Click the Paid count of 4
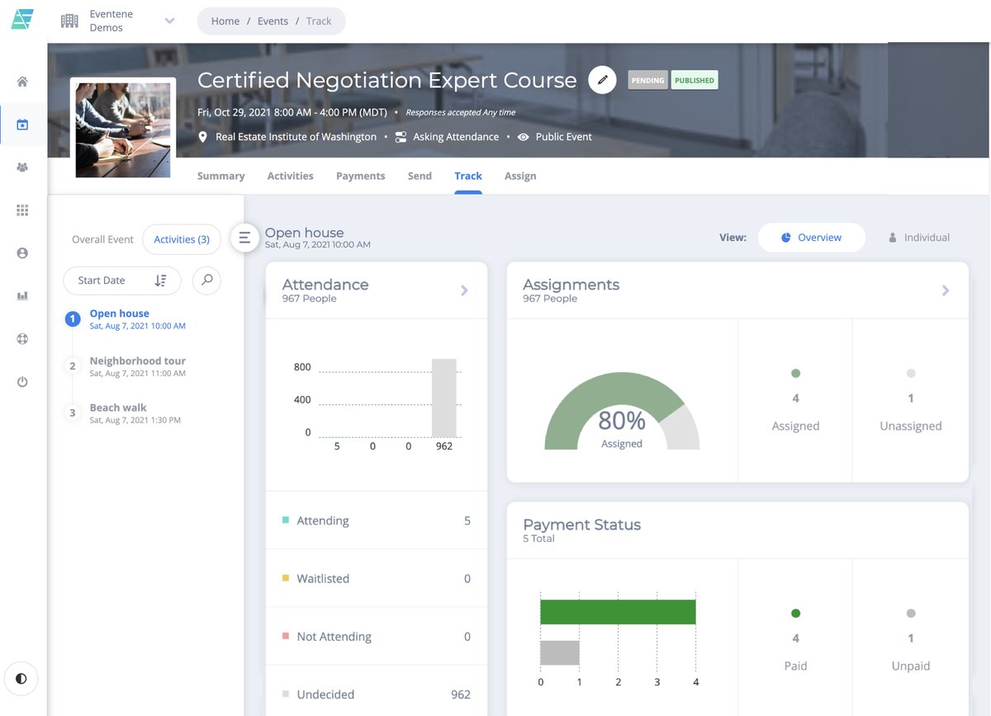Screen dimensions: 991x716 coord(795,638)
